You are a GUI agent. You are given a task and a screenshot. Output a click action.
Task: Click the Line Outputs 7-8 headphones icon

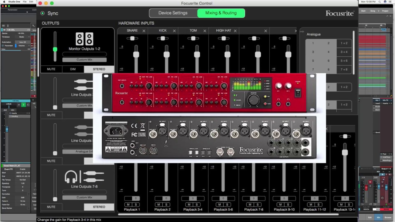pos(71,177)
